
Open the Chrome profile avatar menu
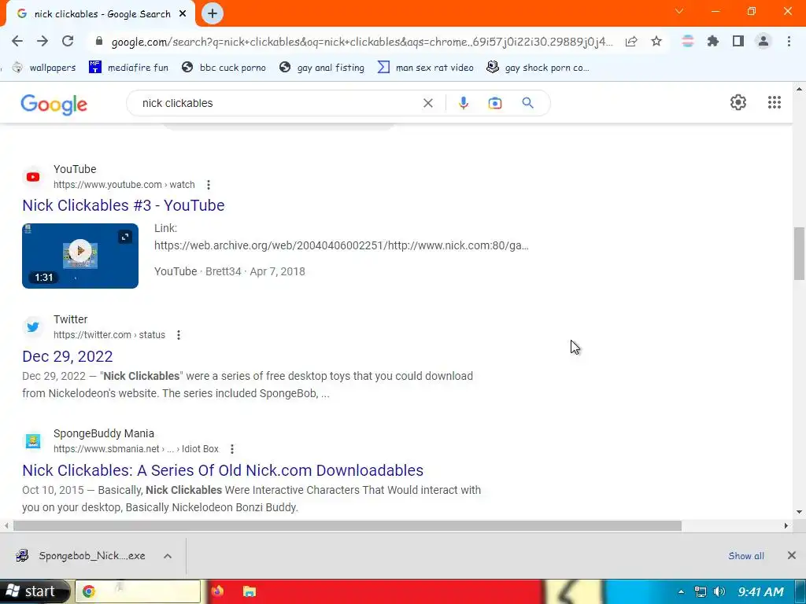(x=763, y=41)
